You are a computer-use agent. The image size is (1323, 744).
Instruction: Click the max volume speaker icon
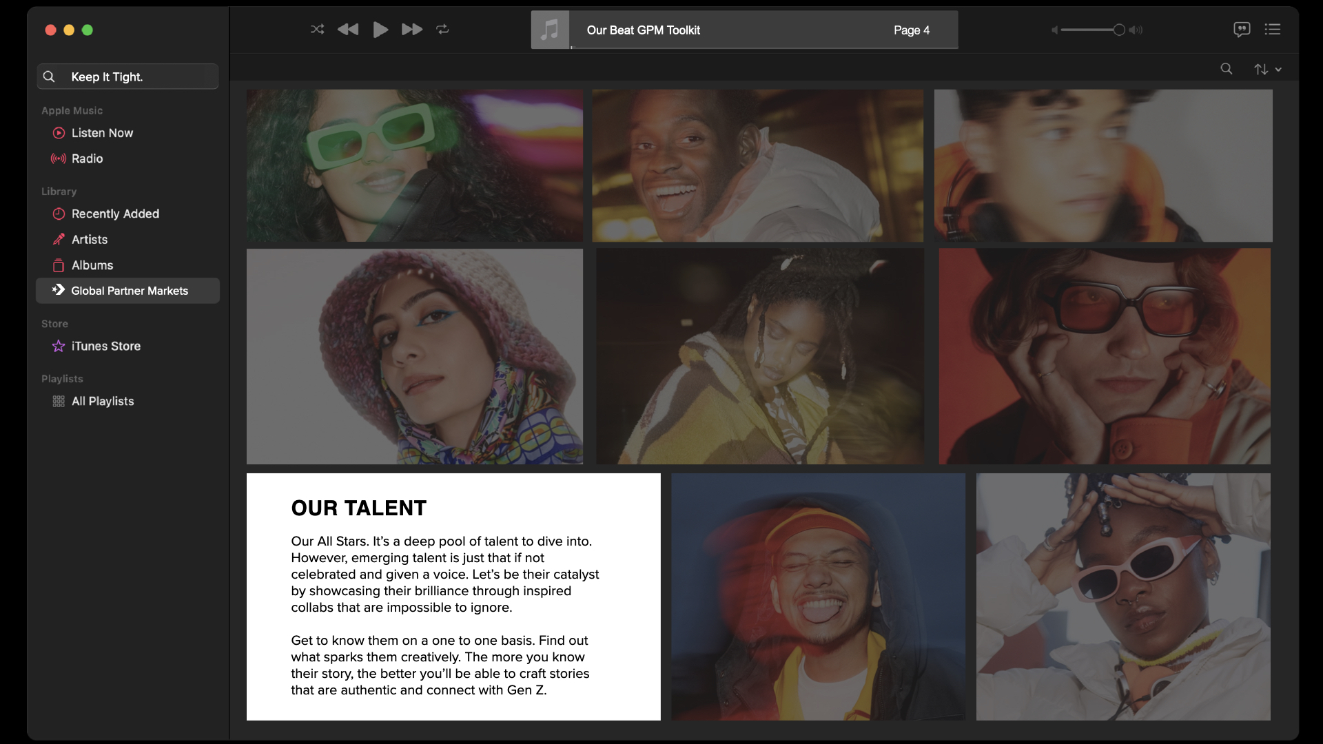point(1136,30)
